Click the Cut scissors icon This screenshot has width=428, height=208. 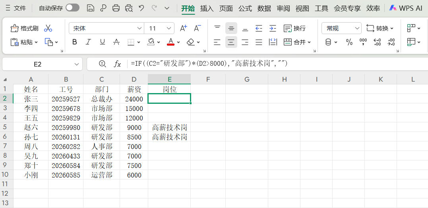[x=48, y=28]
